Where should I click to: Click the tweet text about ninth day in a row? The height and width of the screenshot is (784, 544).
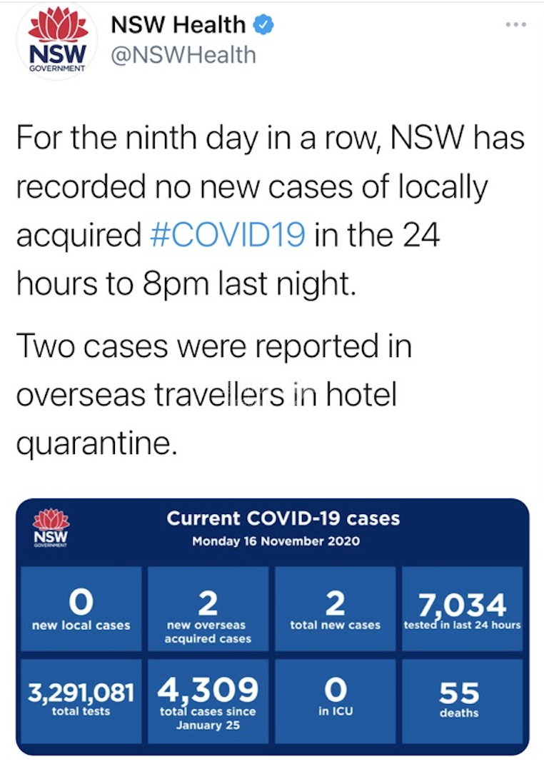[271, 211]
